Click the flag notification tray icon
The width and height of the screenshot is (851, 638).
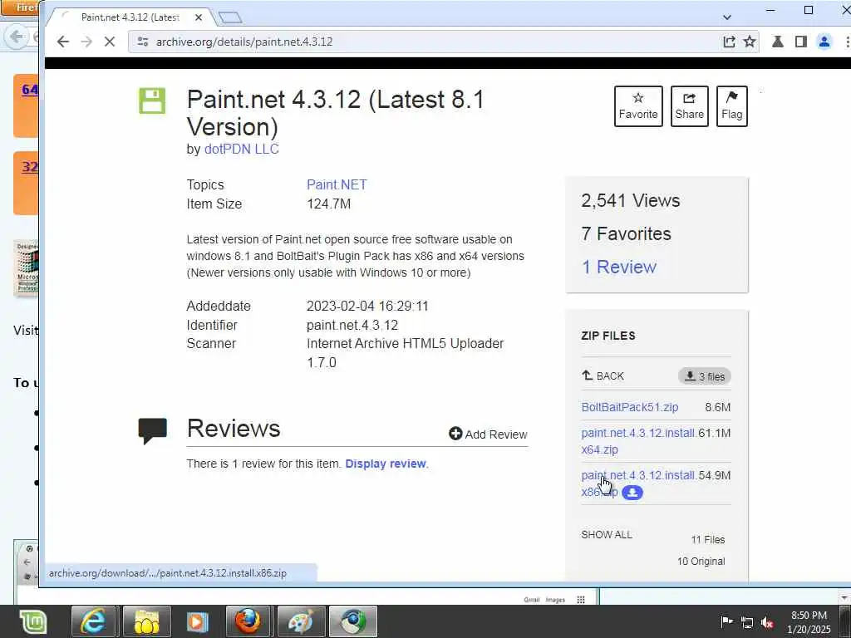click(x=726, y=622)
